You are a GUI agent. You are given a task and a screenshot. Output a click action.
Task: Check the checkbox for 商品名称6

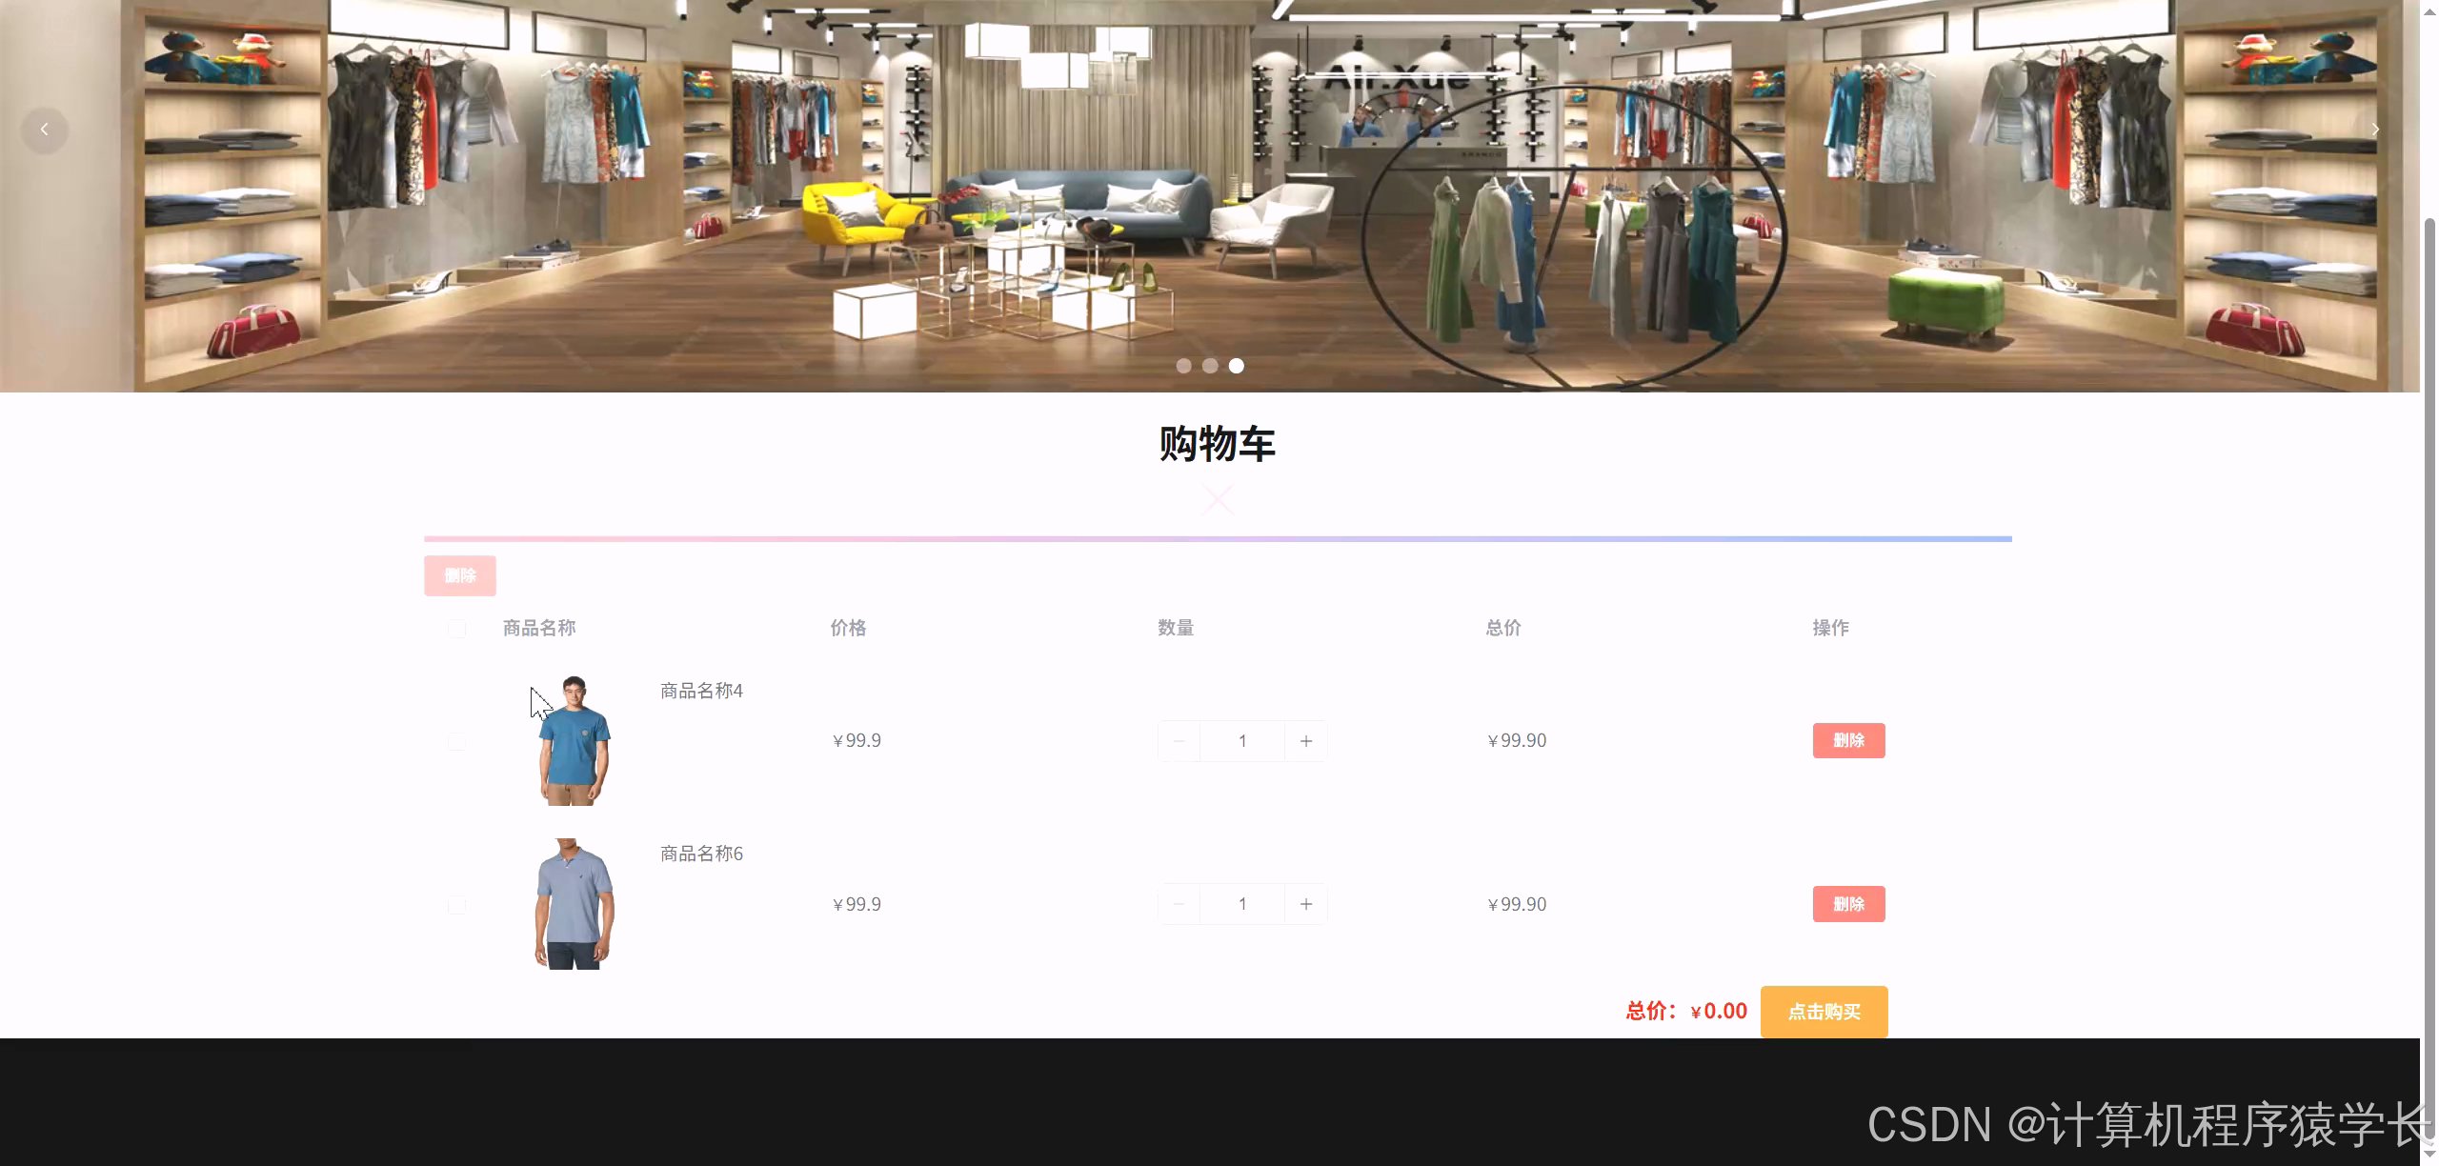[x=457, y=904]
